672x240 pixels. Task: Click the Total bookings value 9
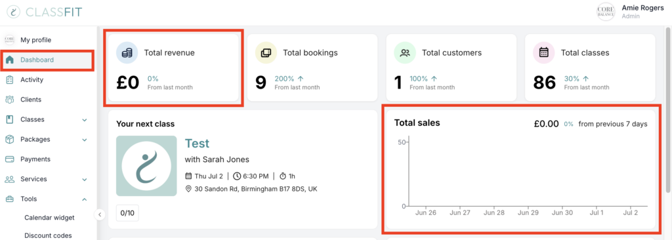coord(261,83)
